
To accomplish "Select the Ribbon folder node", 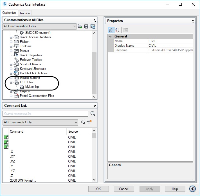I will pyautogui.click(x=25, y=42).
